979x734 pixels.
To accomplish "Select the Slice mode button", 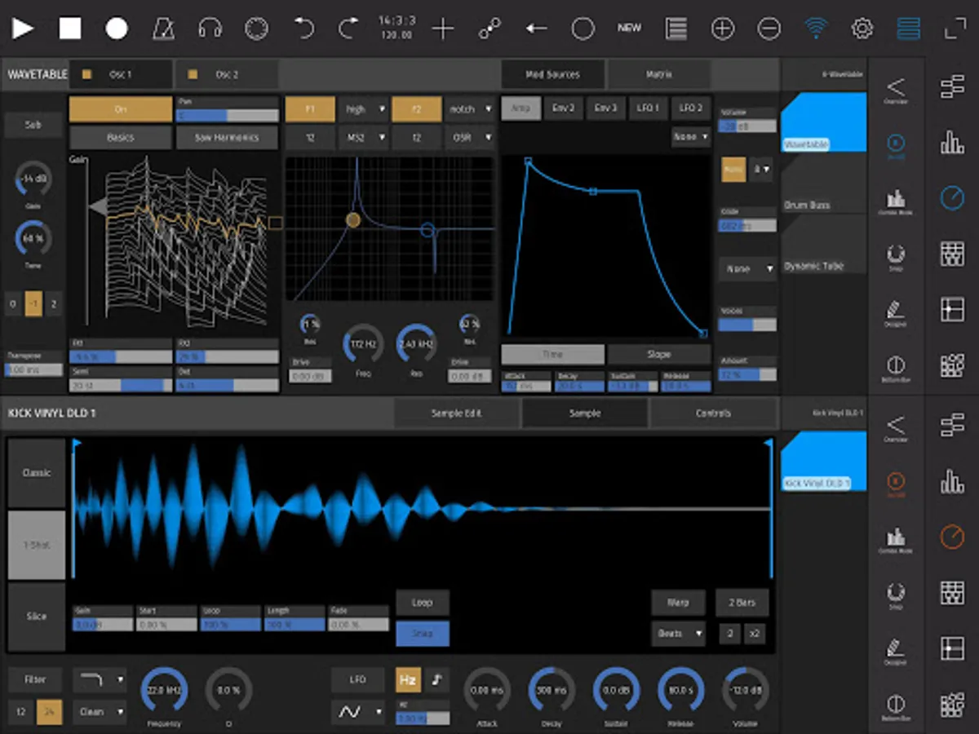I will click(x=37, y=617).
